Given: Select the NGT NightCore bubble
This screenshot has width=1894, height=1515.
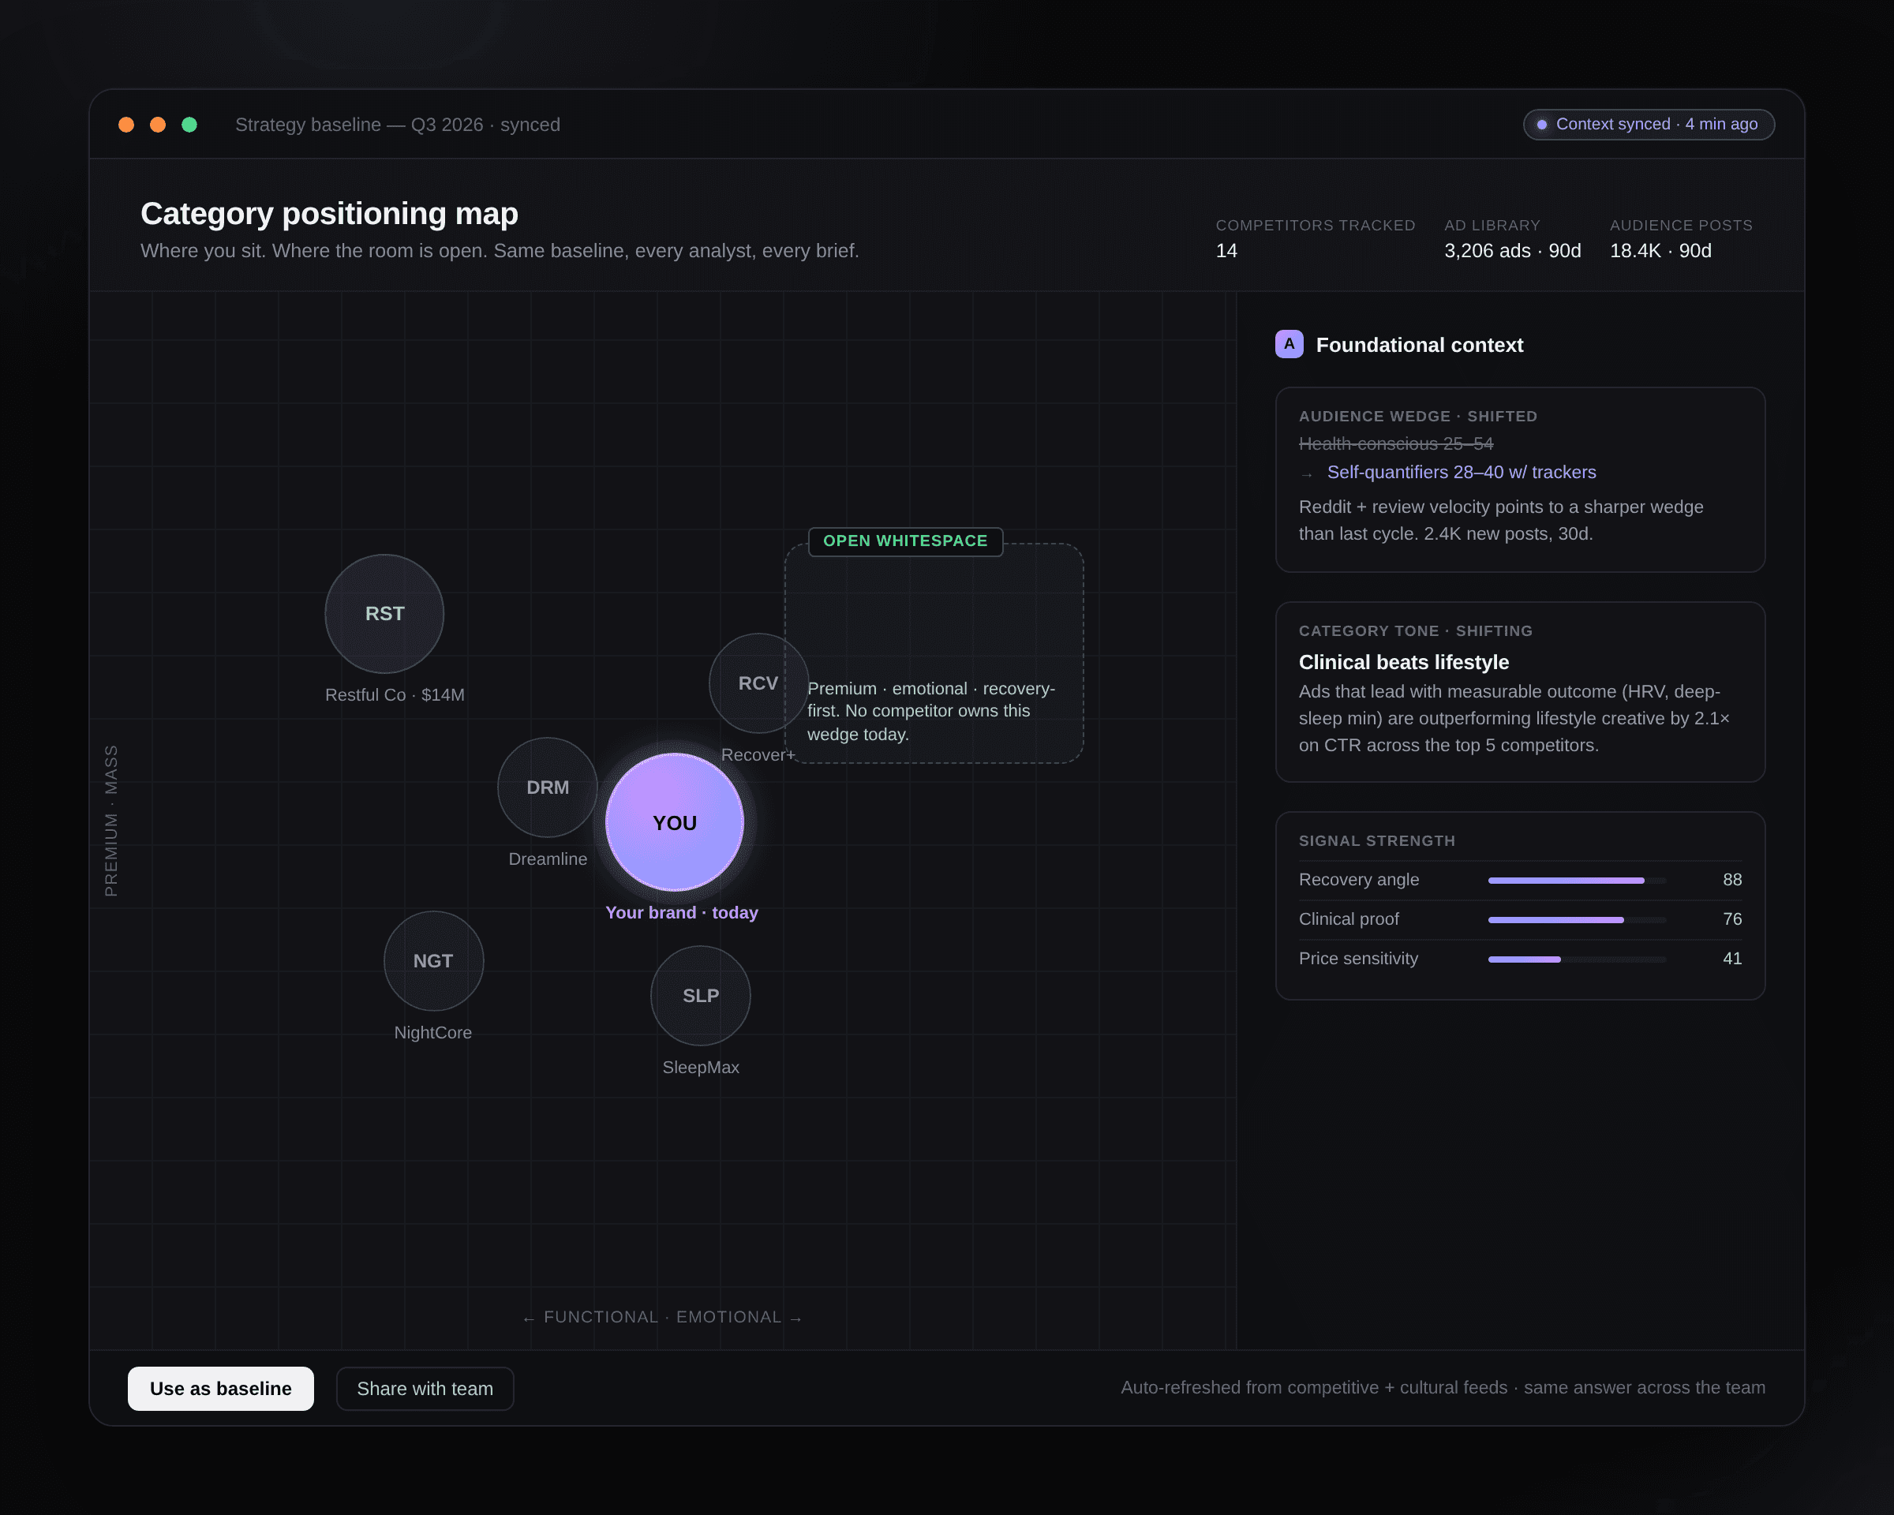Looking at the screenshot, I should (x=433, y=961).
